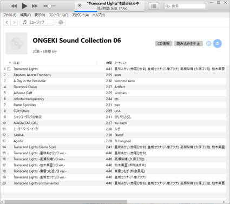Open the 表示(V) menu
The image size is (230, 204).
point(40,15)
